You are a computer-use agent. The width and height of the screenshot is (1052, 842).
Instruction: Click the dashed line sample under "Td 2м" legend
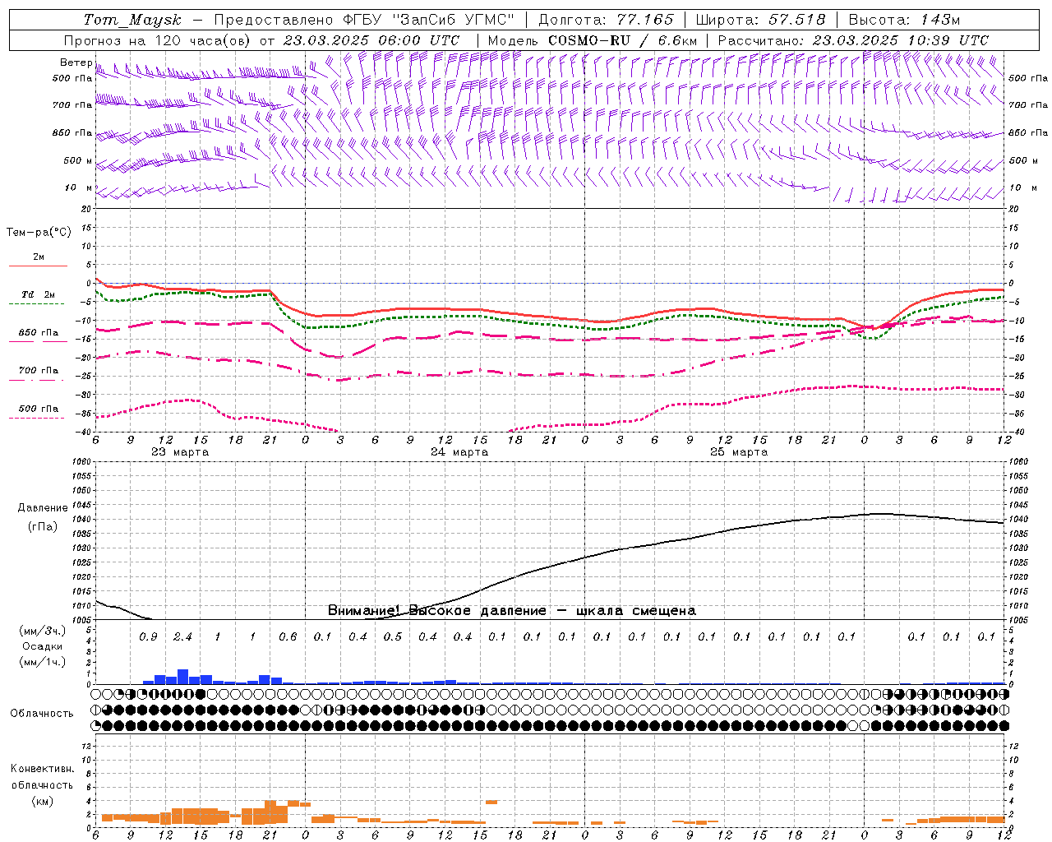coord(36,303)
